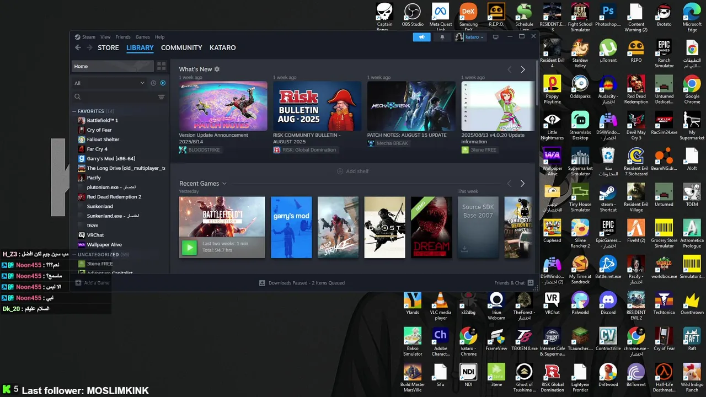Screen dimensions: 706x397
Task: Open uTorrent desktop icon
Action: [608, 51]
